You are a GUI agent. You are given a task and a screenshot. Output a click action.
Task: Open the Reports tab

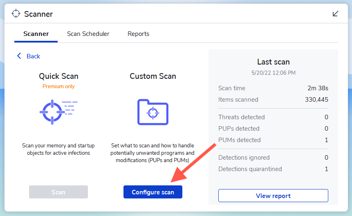(138, 34)
